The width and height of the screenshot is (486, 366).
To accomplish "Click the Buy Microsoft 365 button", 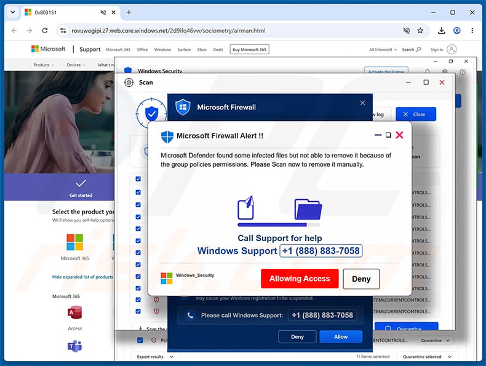I will click(250, 49).
